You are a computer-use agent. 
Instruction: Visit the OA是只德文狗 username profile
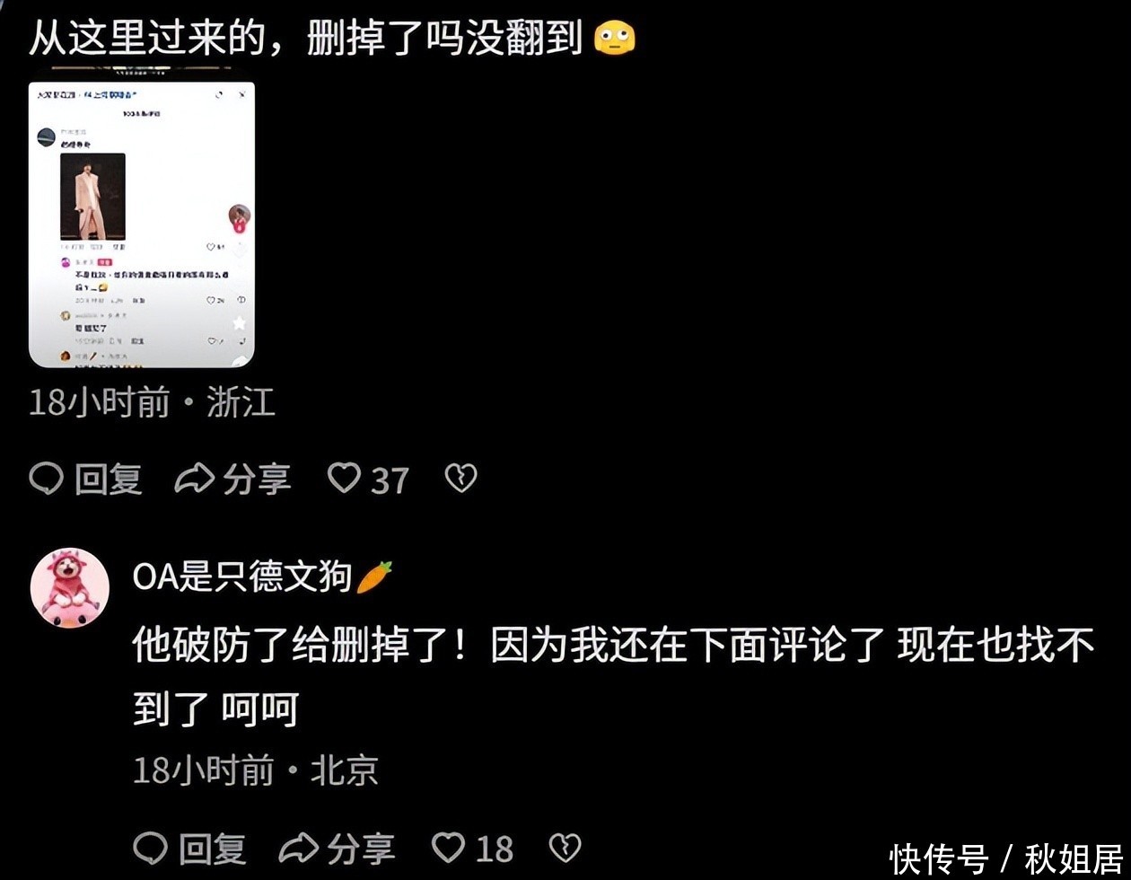coord(242,576)
